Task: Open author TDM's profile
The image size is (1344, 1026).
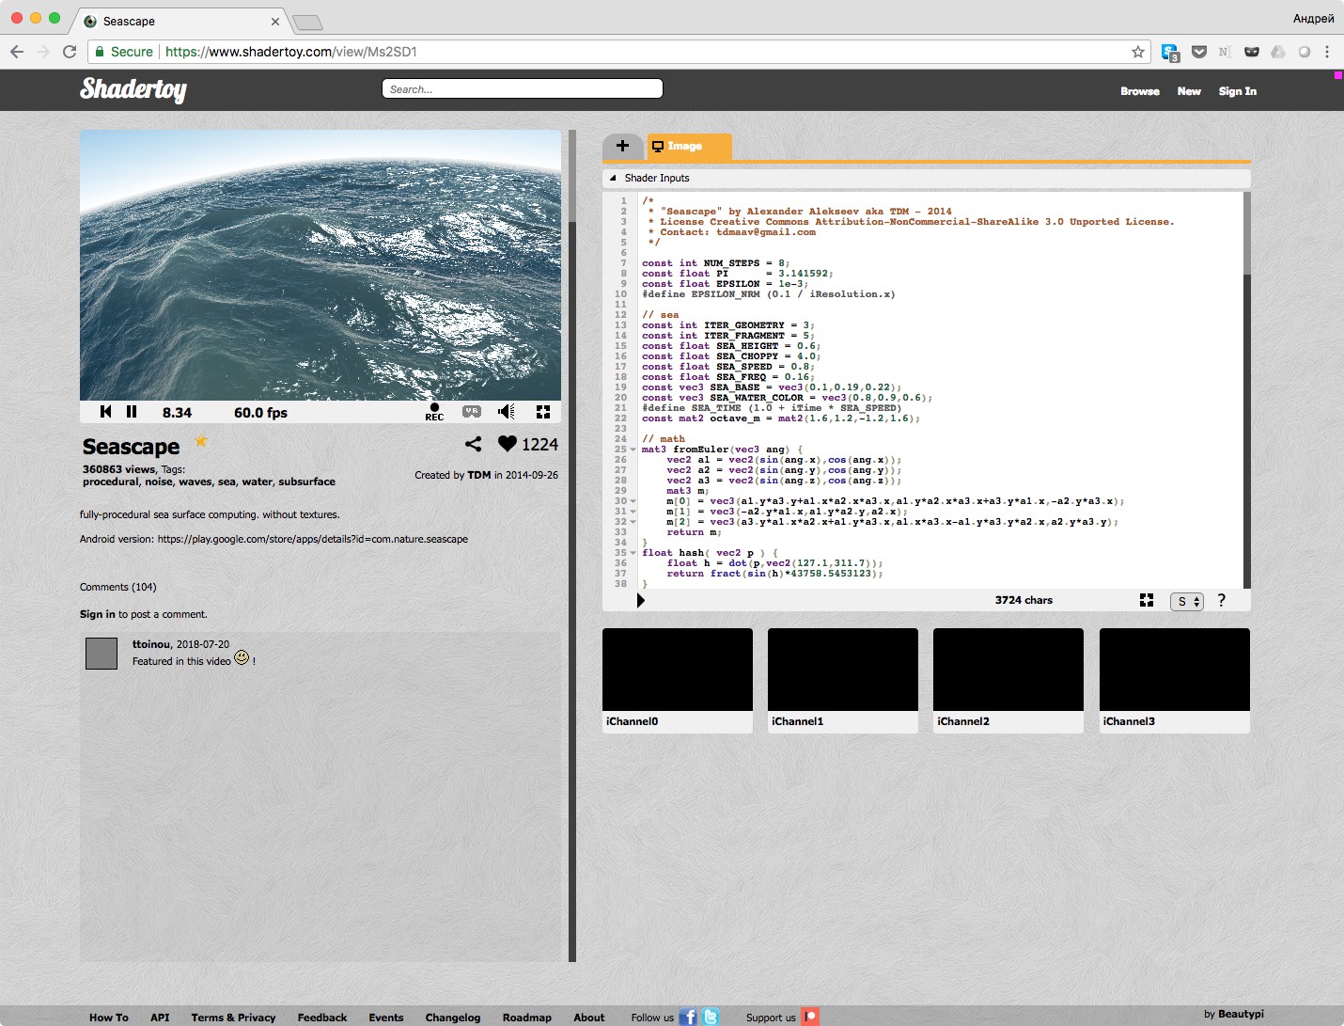Action: point(479,475)
